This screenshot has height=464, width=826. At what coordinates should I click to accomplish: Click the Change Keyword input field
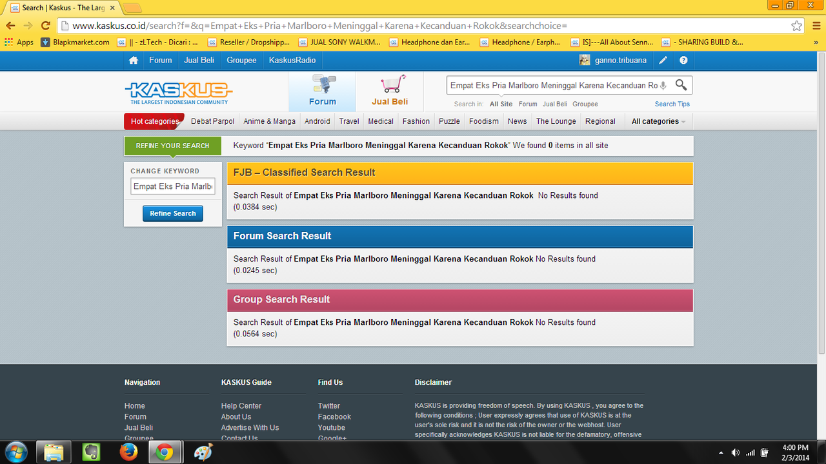point(173,186)
